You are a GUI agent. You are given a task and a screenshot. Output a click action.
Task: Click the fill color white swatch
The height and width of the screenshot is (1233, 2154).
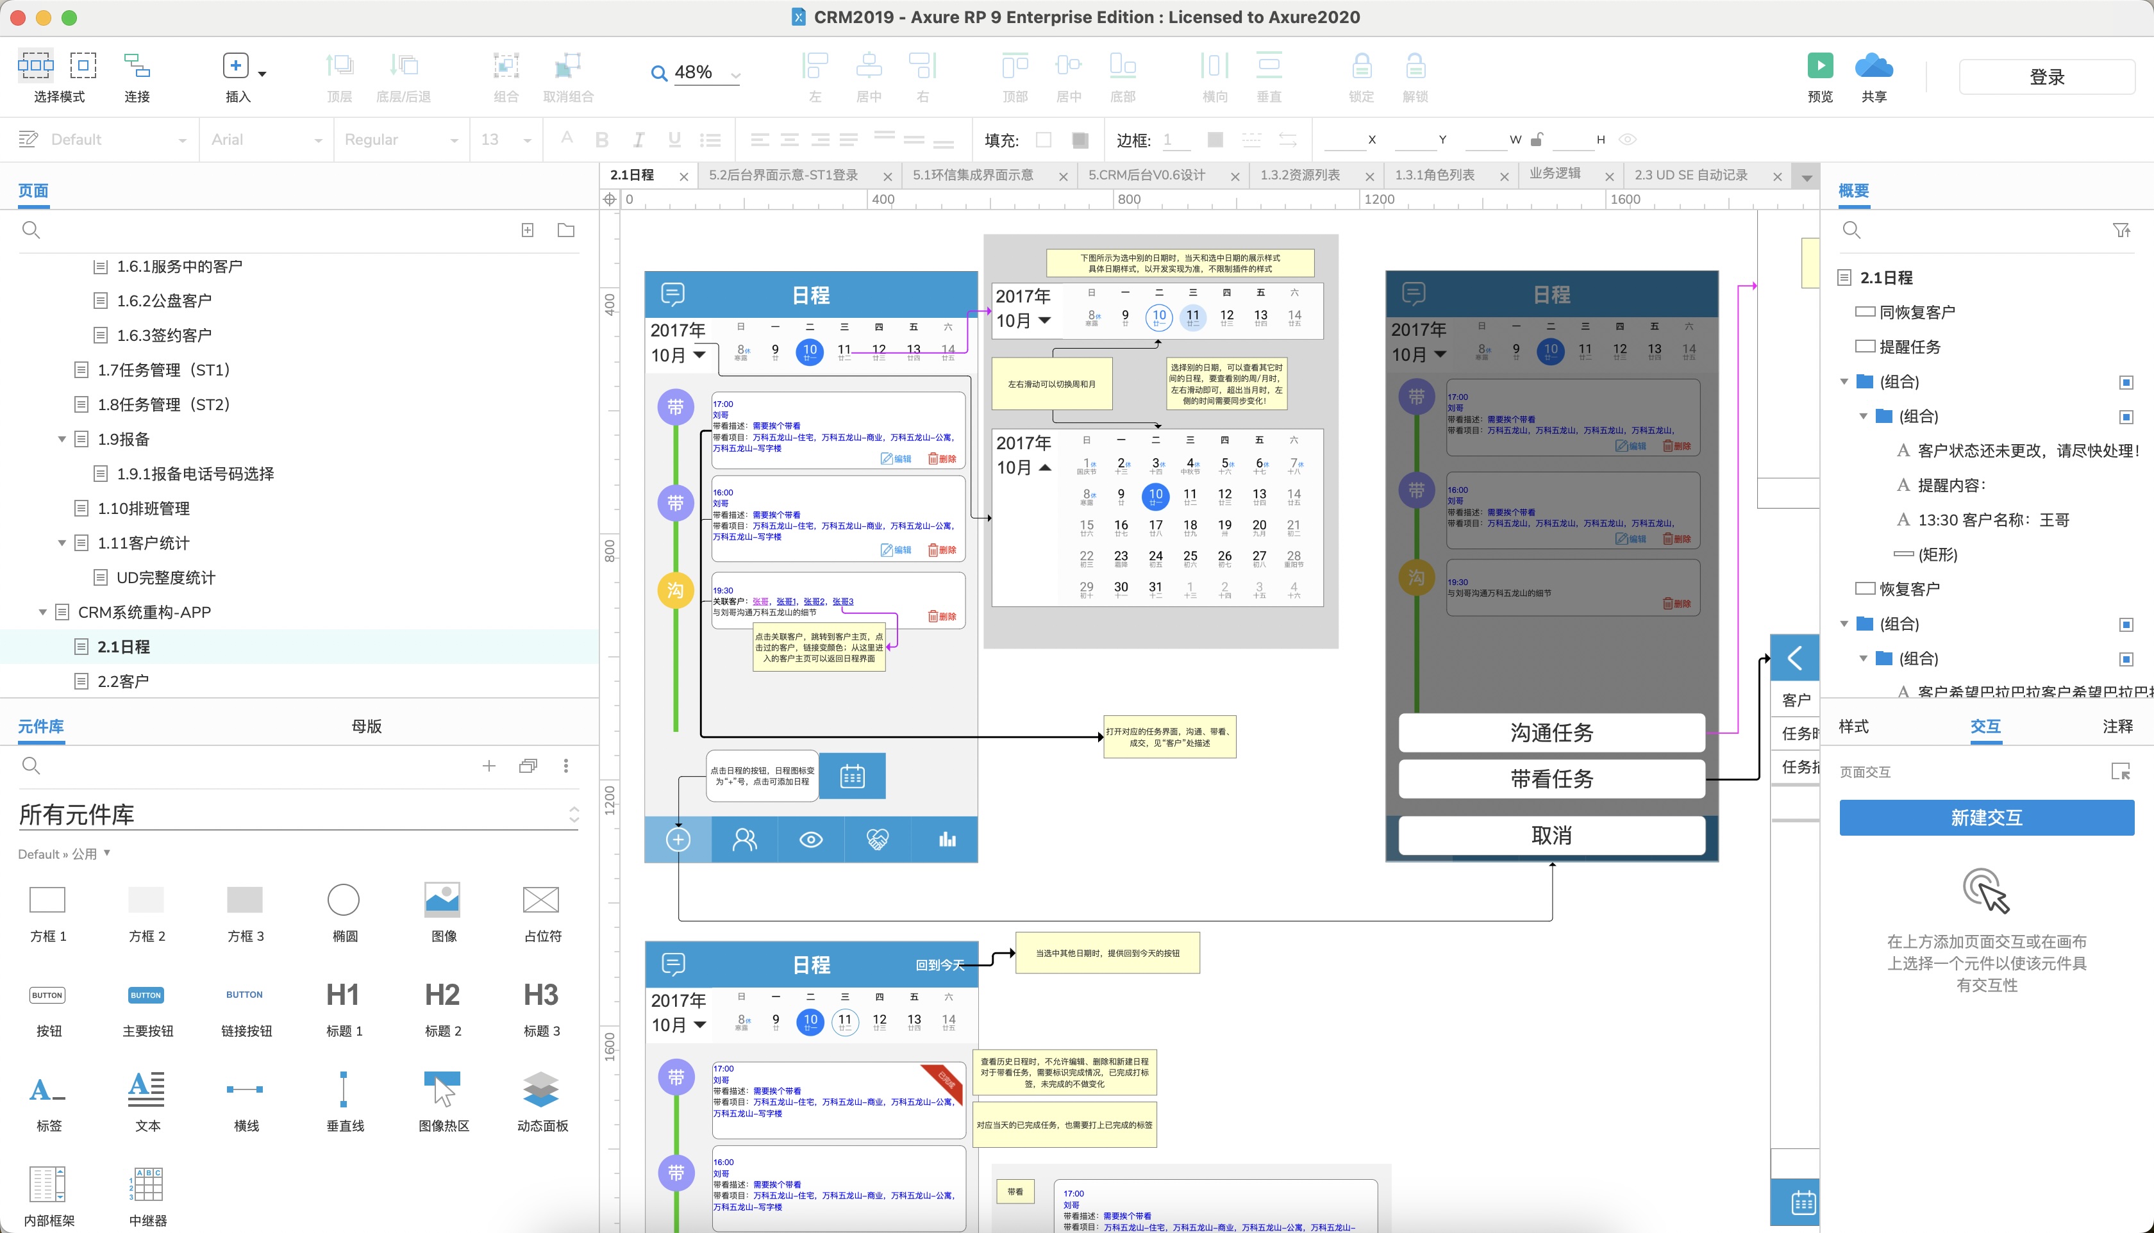pyautogui.click(x=1042, y=140)
